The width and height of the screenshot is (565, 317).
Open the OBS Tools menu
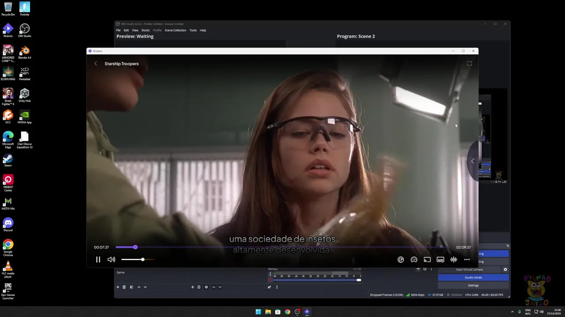click(193, 30)
